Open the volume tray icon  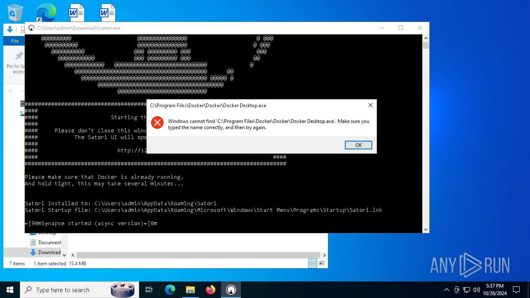(x=477, y=290)
